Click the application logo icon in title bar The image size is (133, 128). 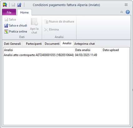[x=5, y=5]
